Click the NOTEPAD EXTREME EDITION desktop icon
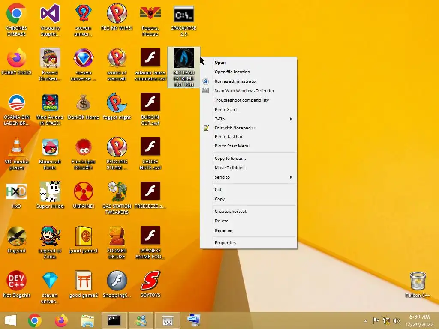This screenshot has height=329, width=439. click(183, 67)
